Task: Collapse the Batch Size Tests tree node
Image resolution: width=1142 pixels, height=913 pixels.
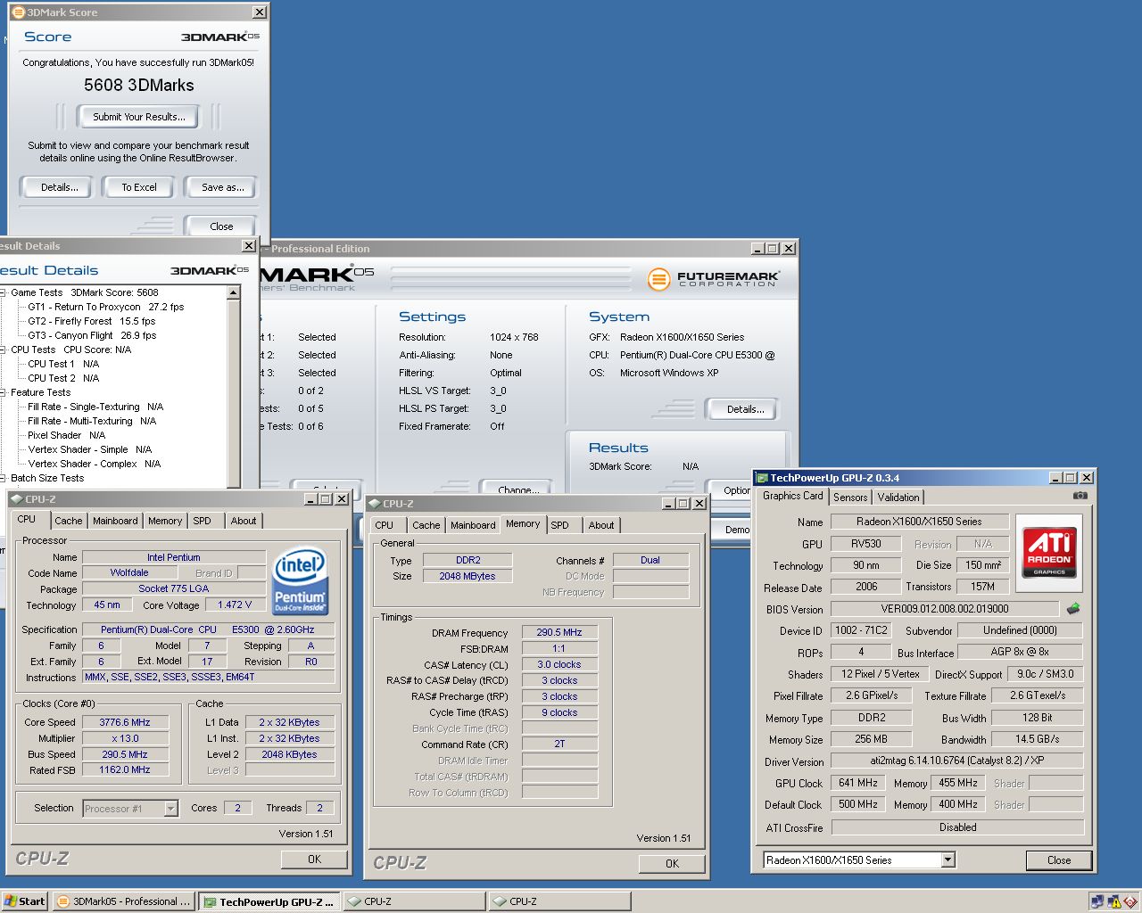Action: [4, 478]
